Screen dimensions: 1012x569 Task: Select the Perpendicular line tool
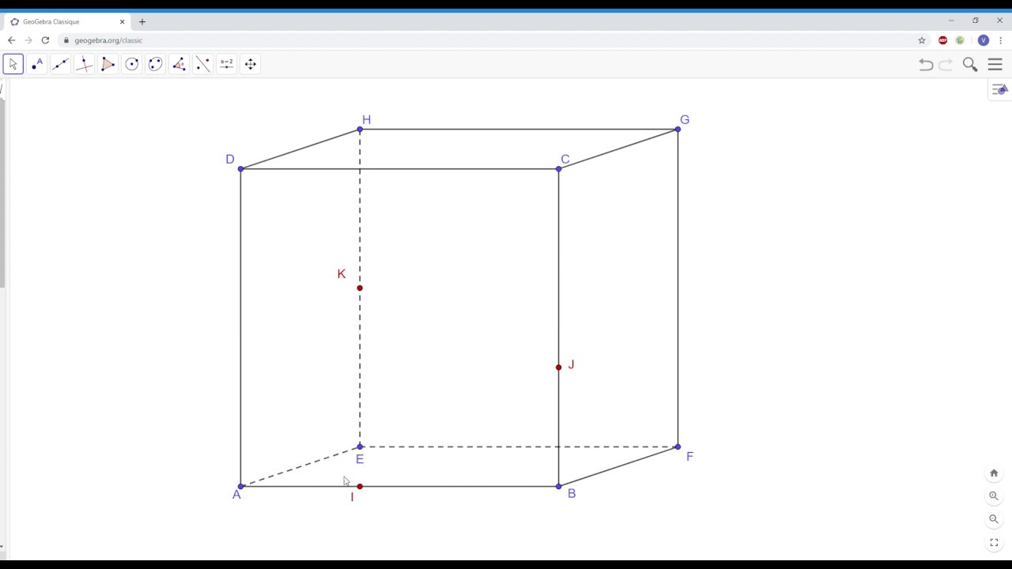point(85,64)
